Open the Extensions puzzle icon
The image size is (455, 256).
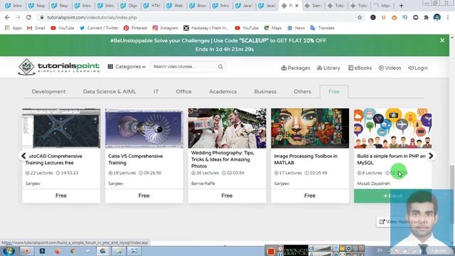pyautogui.click(x=427, y=17)
